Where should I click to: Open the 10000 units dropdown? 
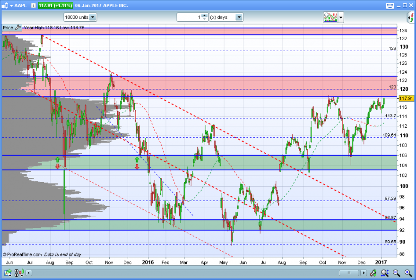pyautogui.click(x=80, y=17)
